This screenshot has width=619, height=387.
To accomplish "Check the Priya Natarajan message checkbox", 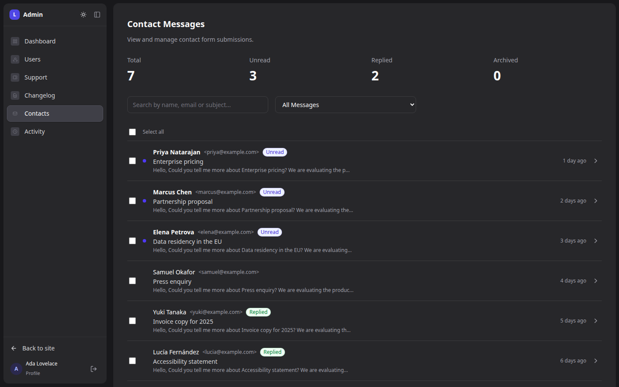I will coord(132,161).
